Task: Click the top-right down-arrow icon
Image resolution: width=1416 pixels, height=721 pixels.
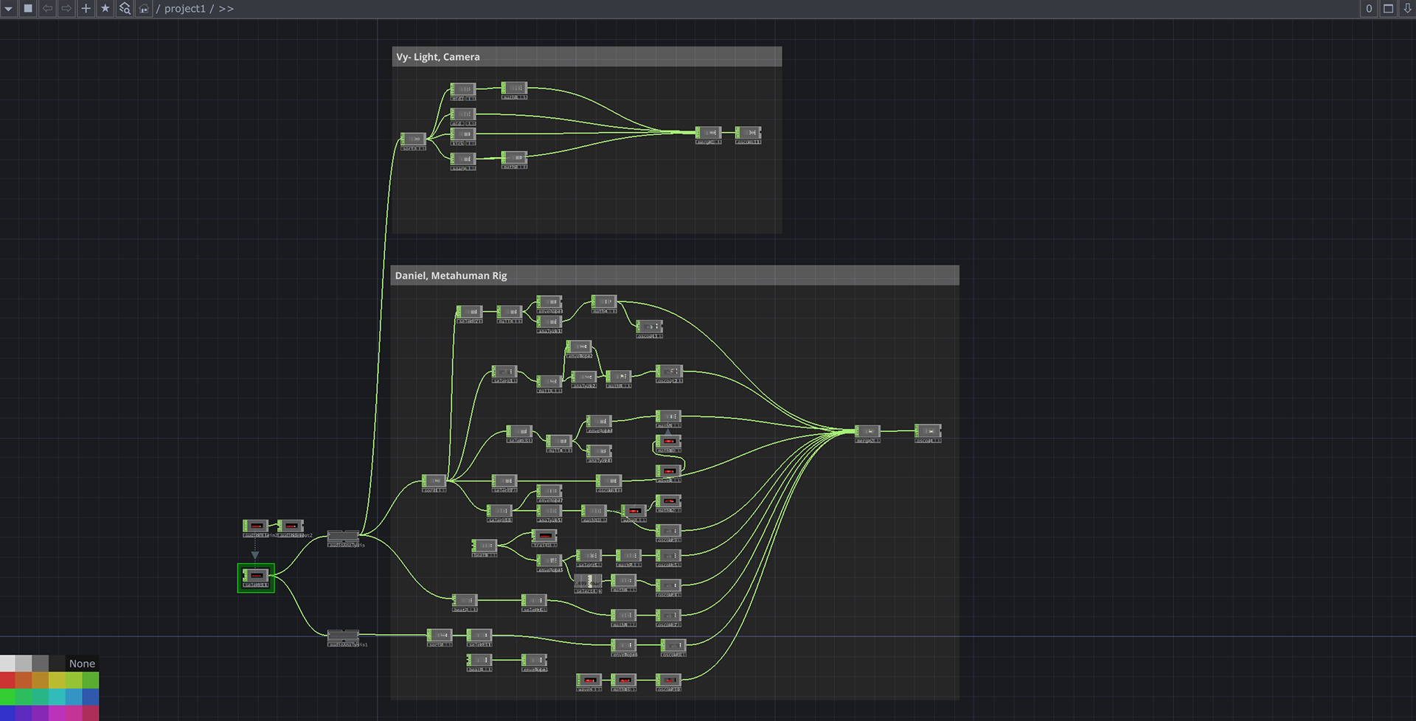Action: point(1407,9)
